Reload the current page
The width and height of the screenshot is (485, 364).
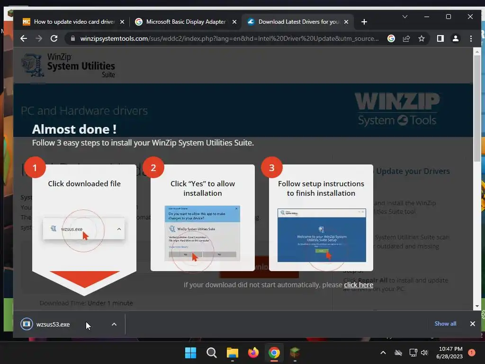54,38
